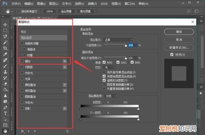Select the Rectangle shape tool

[x=5, y=125]
